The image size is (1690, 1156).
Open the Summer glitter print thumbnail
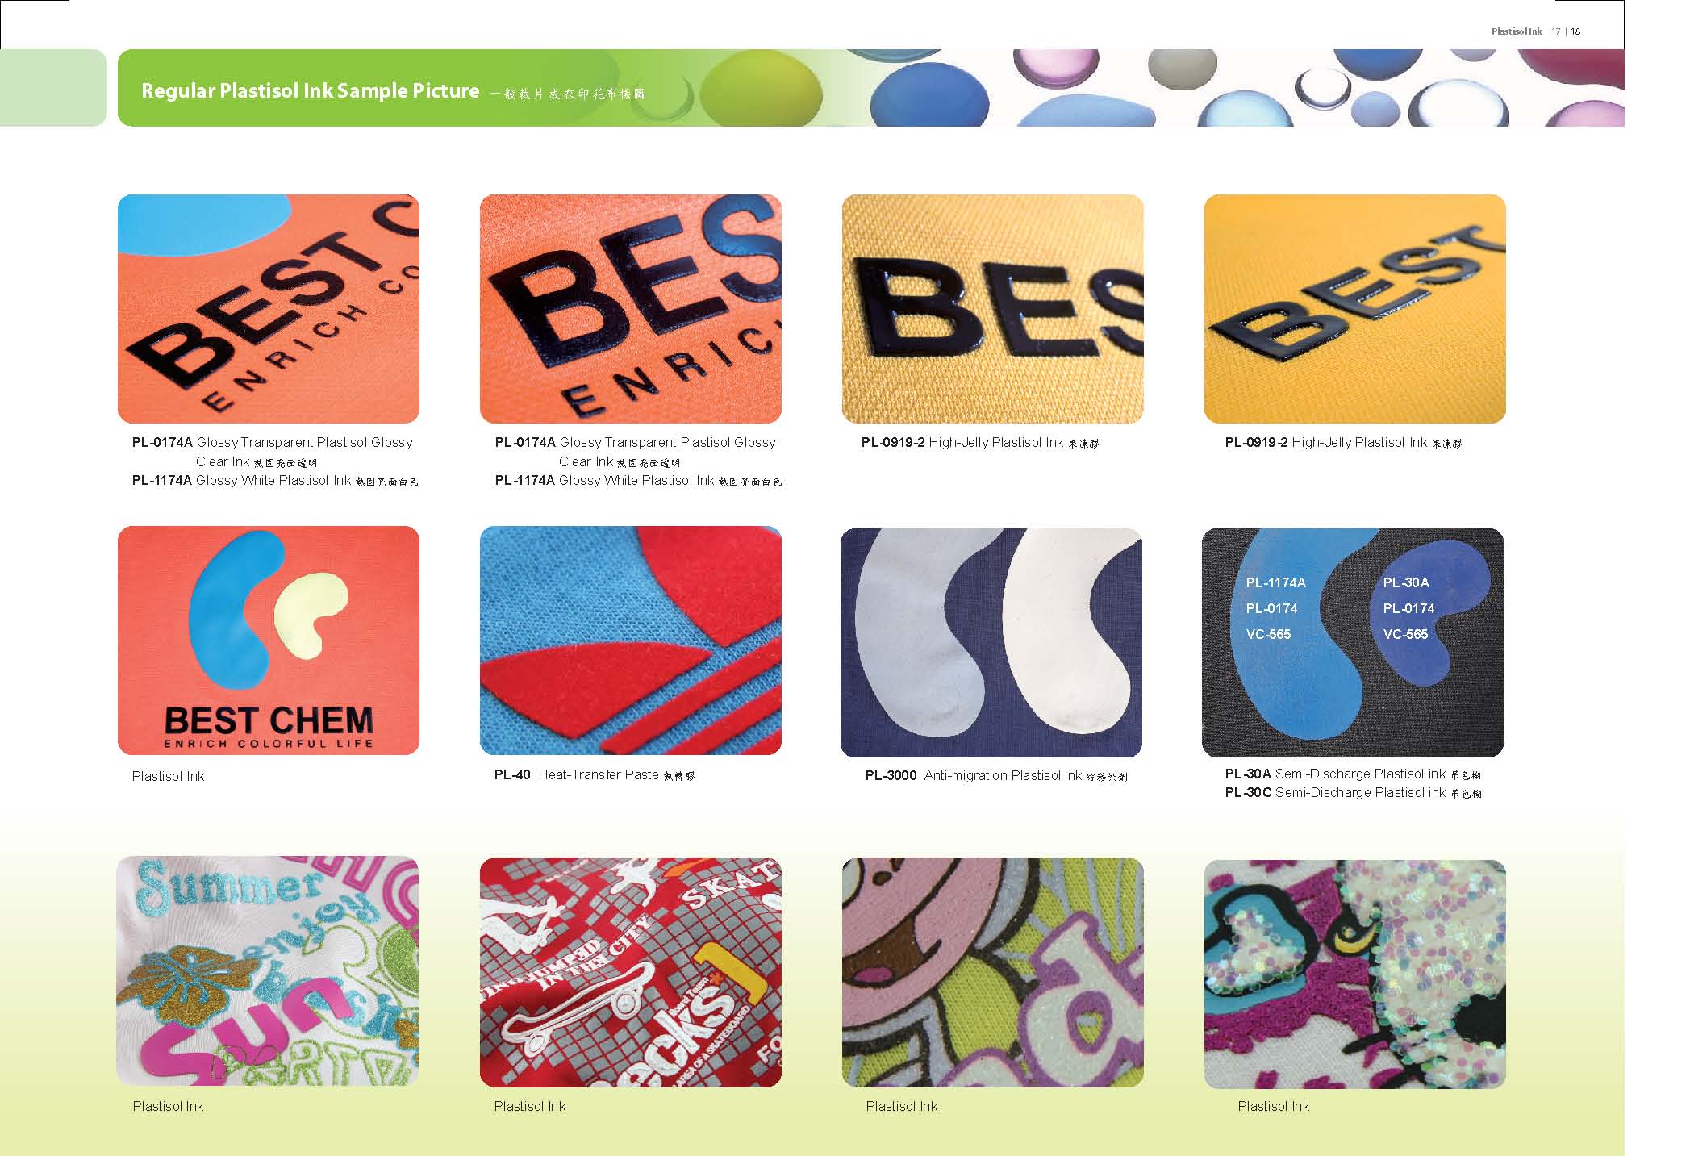(x=268, y=971)
